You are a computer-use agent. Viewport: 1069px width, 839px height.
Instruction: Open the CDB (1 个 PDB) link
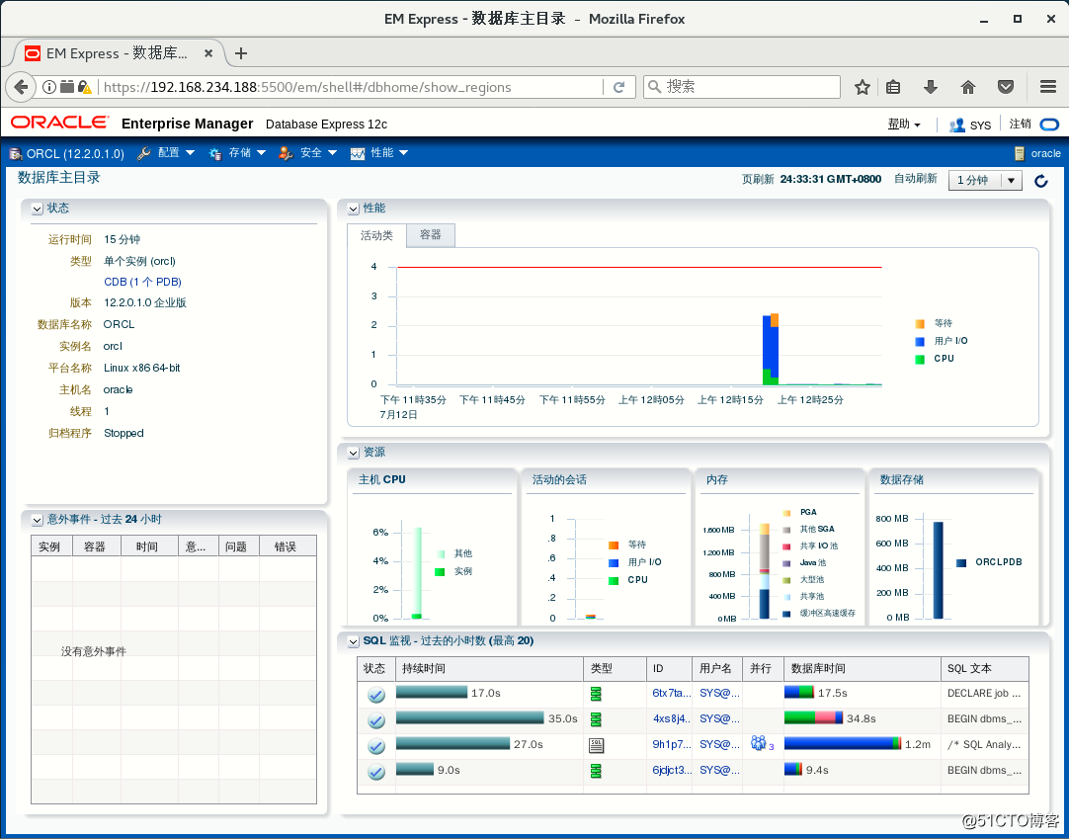pos(142,282)
